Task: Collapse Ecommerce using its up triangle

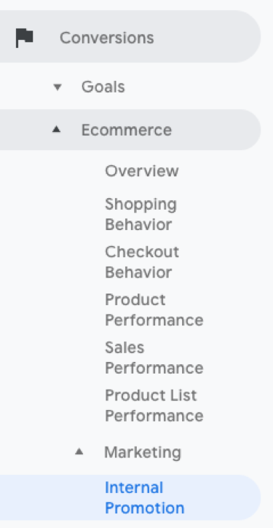Action: point(57,130)
